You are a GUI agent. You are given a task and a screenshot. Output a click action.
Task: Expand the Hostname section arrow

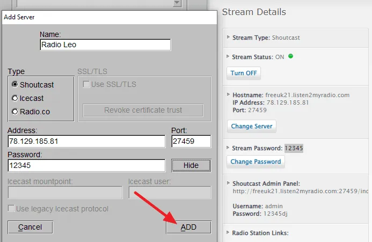[228, 94]
